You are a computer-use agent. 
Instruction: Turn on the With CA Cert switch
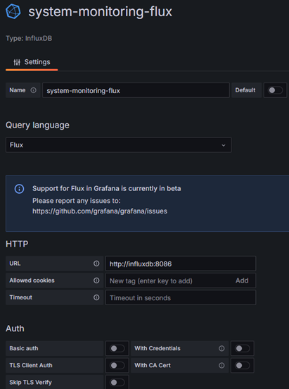click(242, 366)
